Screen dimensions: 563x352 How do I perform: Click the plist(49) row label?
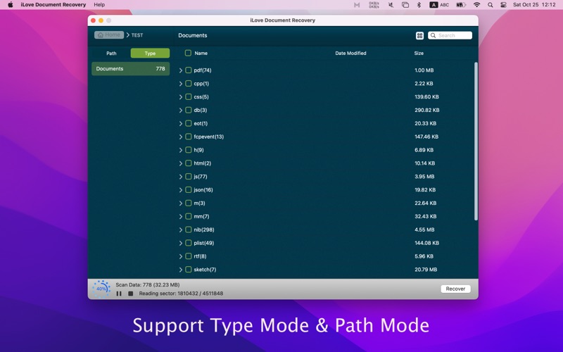pos(204,243)
